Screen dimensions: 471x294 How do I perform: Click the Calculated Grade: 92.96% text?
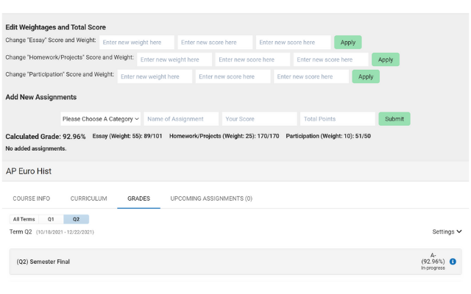(x=46, y=137)
